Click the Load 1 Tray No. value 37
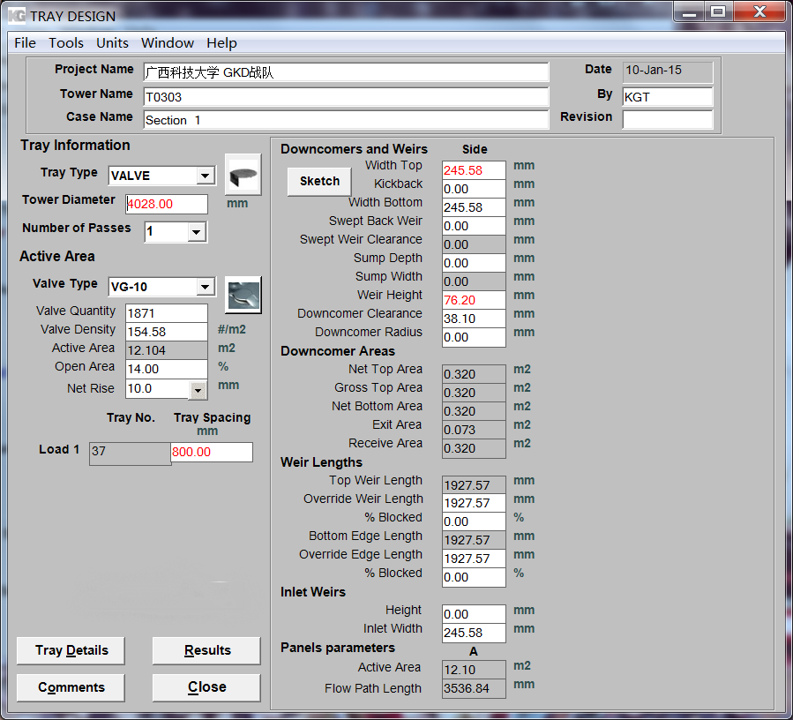The image size is (793, 720). click(130, 454)
